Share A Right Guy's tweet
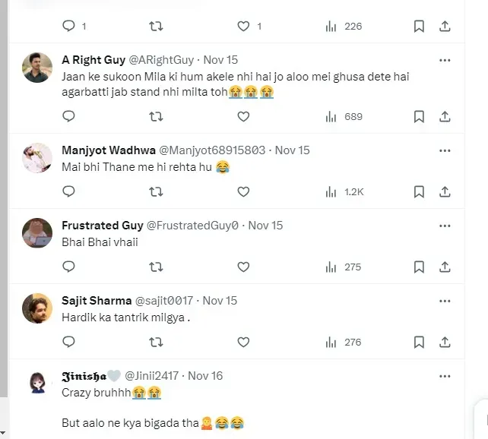Screen dimensions: 488x439 point(445,117)
